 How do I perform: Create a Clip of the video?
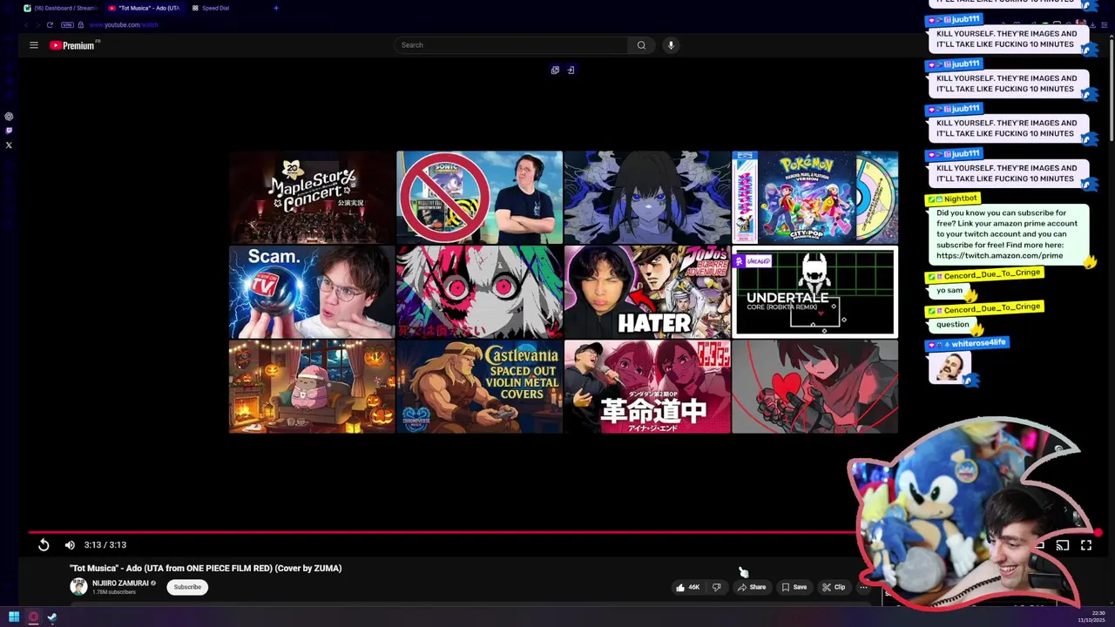834,587
